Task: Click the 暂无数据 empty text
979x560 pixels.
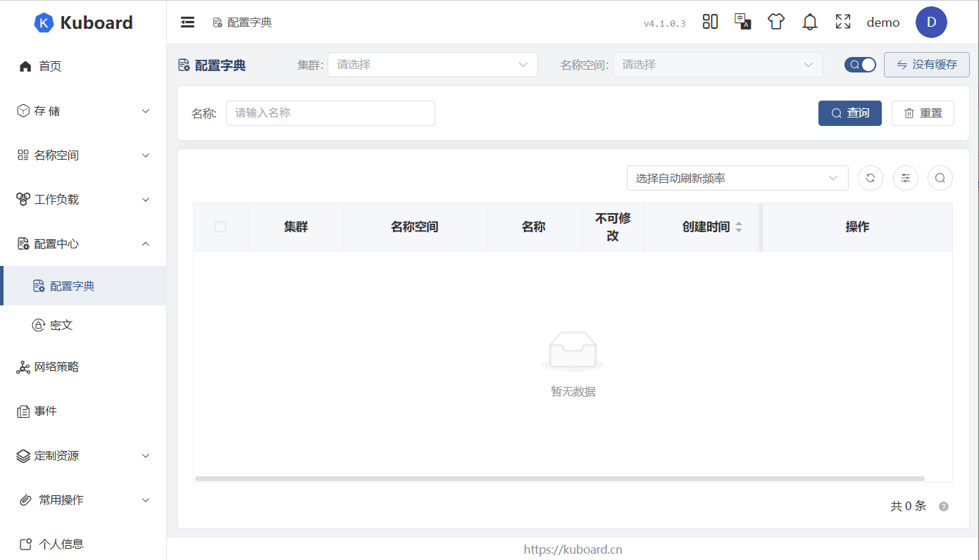Action: [x=573, y=392]
